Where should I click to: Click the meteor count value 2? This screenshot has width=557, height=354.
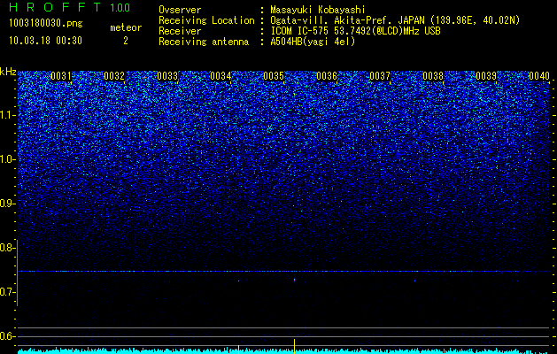tap(126, 41)
